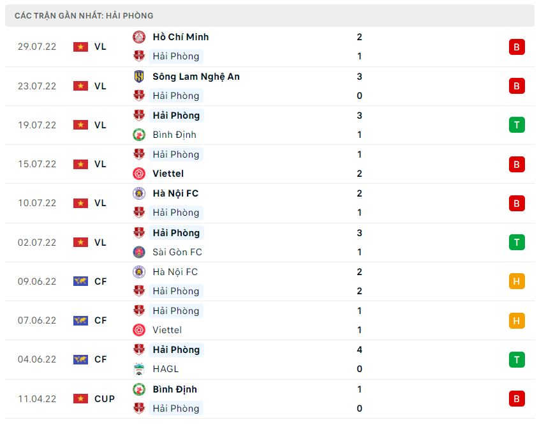The image size is (539, 427).
Task: Click the 'Các trận gần nhất: Hải Phòng' header
Action: point(84,15)
